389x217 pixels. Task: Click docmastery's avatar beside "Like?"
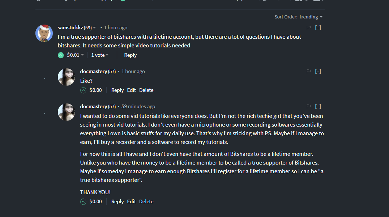pos(67,77)
